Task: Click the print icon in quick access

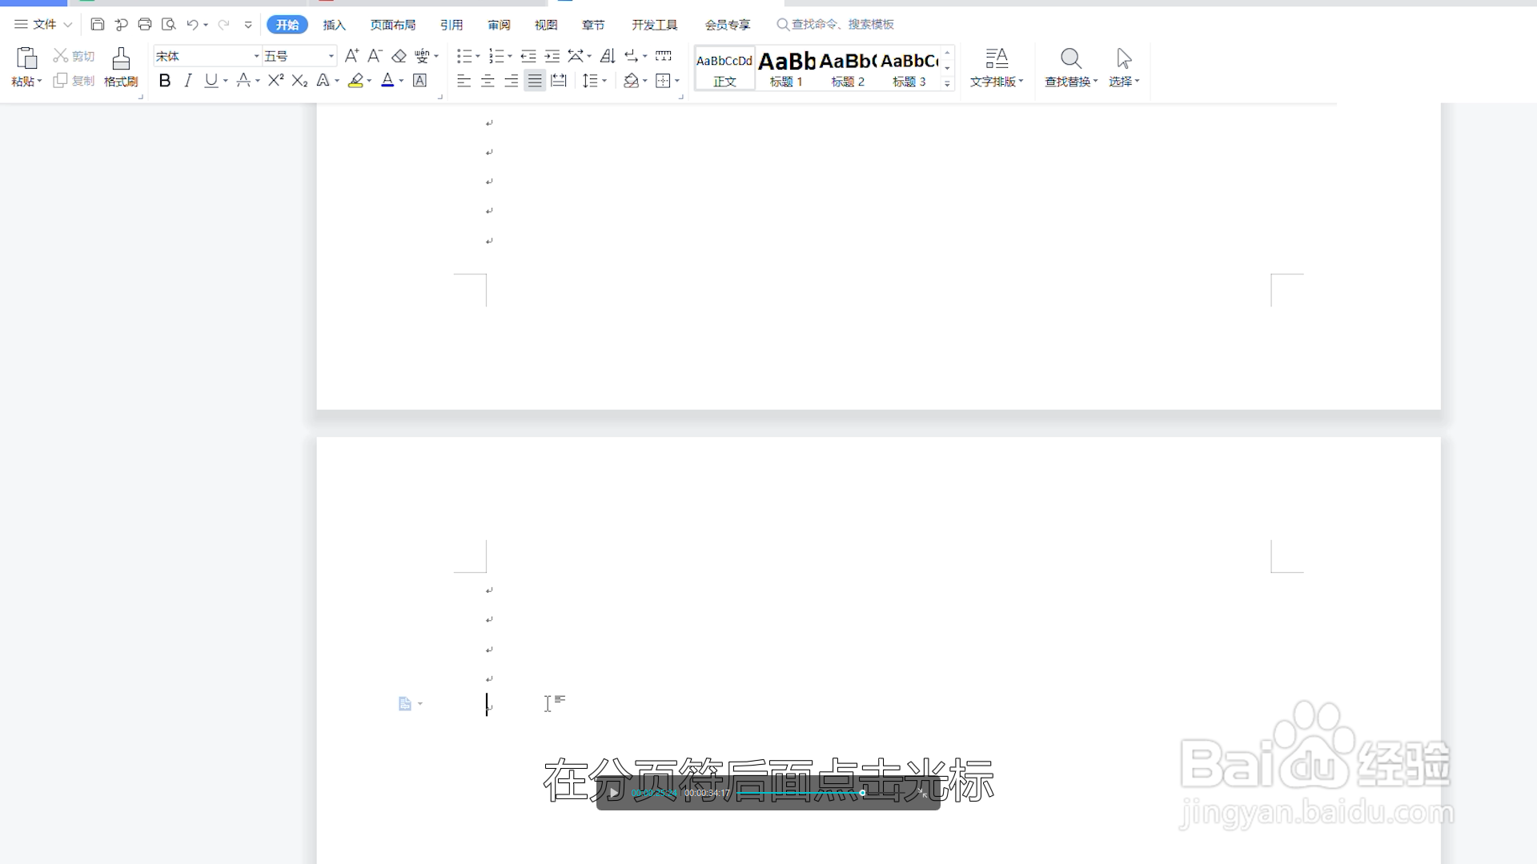Action: point(145,25)
